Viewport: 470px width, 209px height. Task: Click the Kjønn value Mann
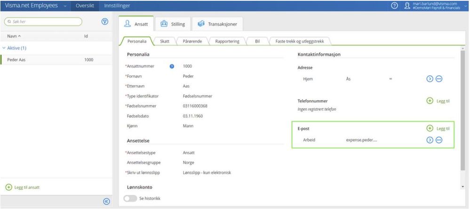pos(188,126)
